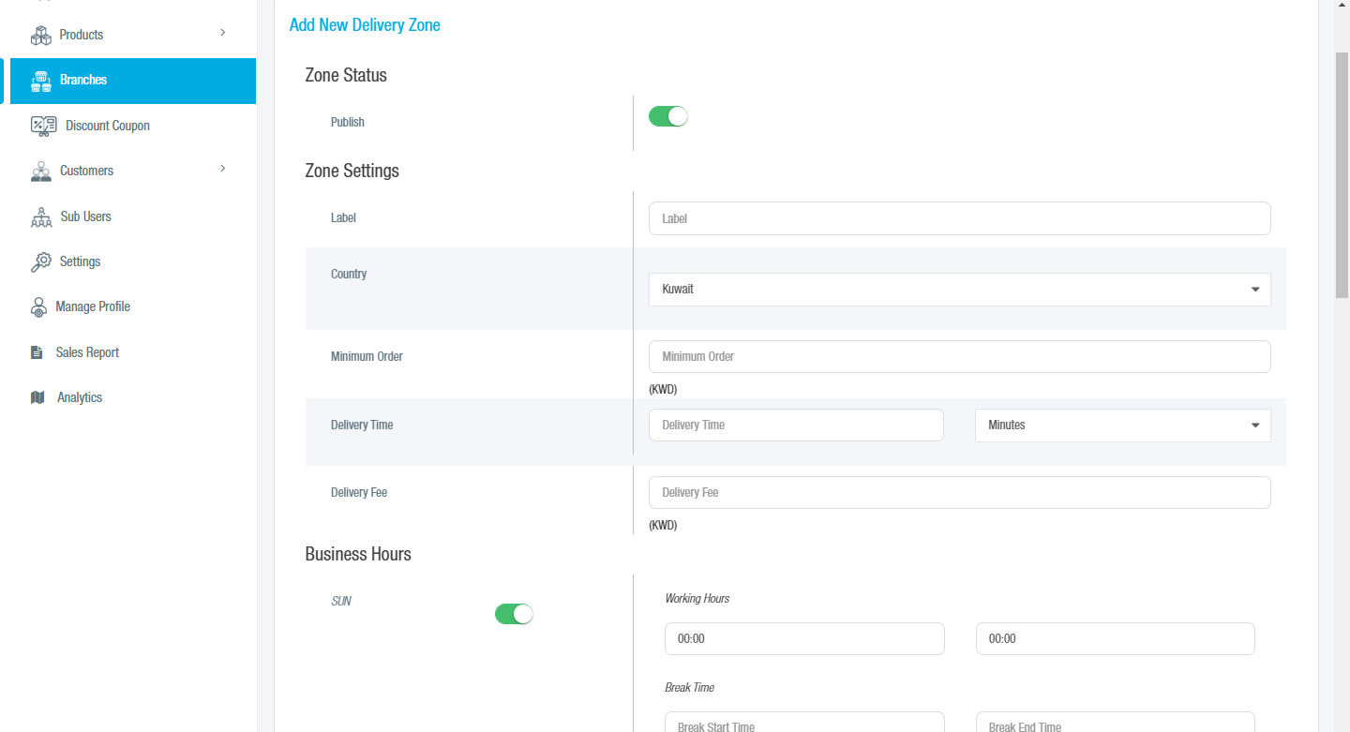
Task: Click the Break Start Time field
Action: pos(804,724)
